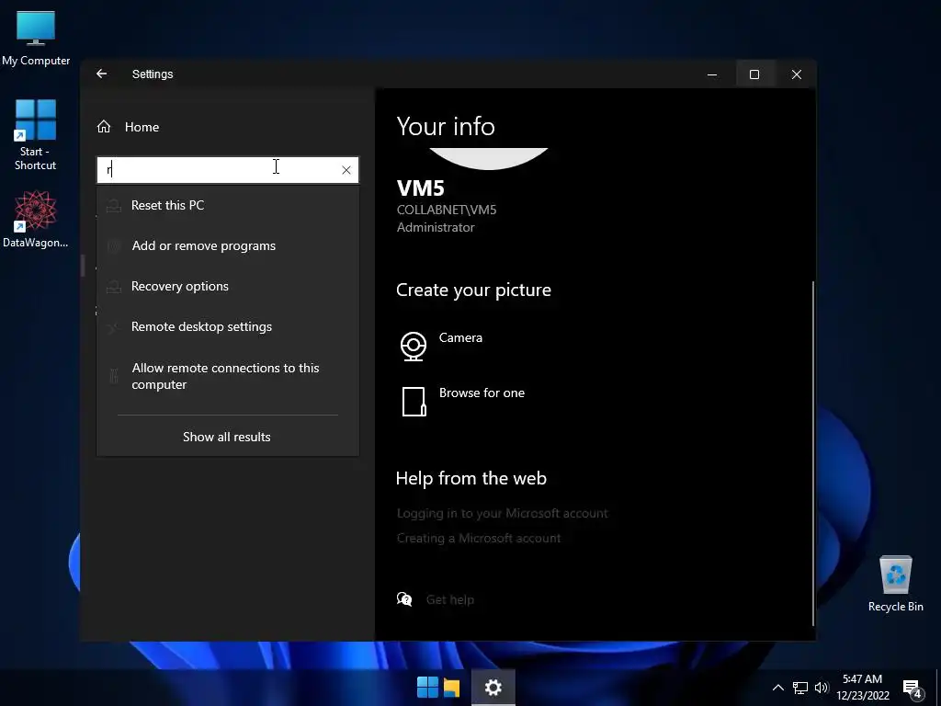Click the Your info heading
Screen dimensions: 941x706
click(446, 126)
